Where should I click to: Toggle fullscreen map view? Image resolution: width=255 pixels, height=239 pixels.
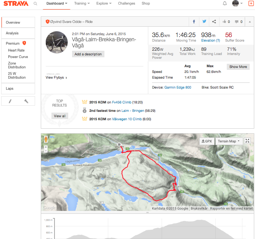click(x=248, y=141)
